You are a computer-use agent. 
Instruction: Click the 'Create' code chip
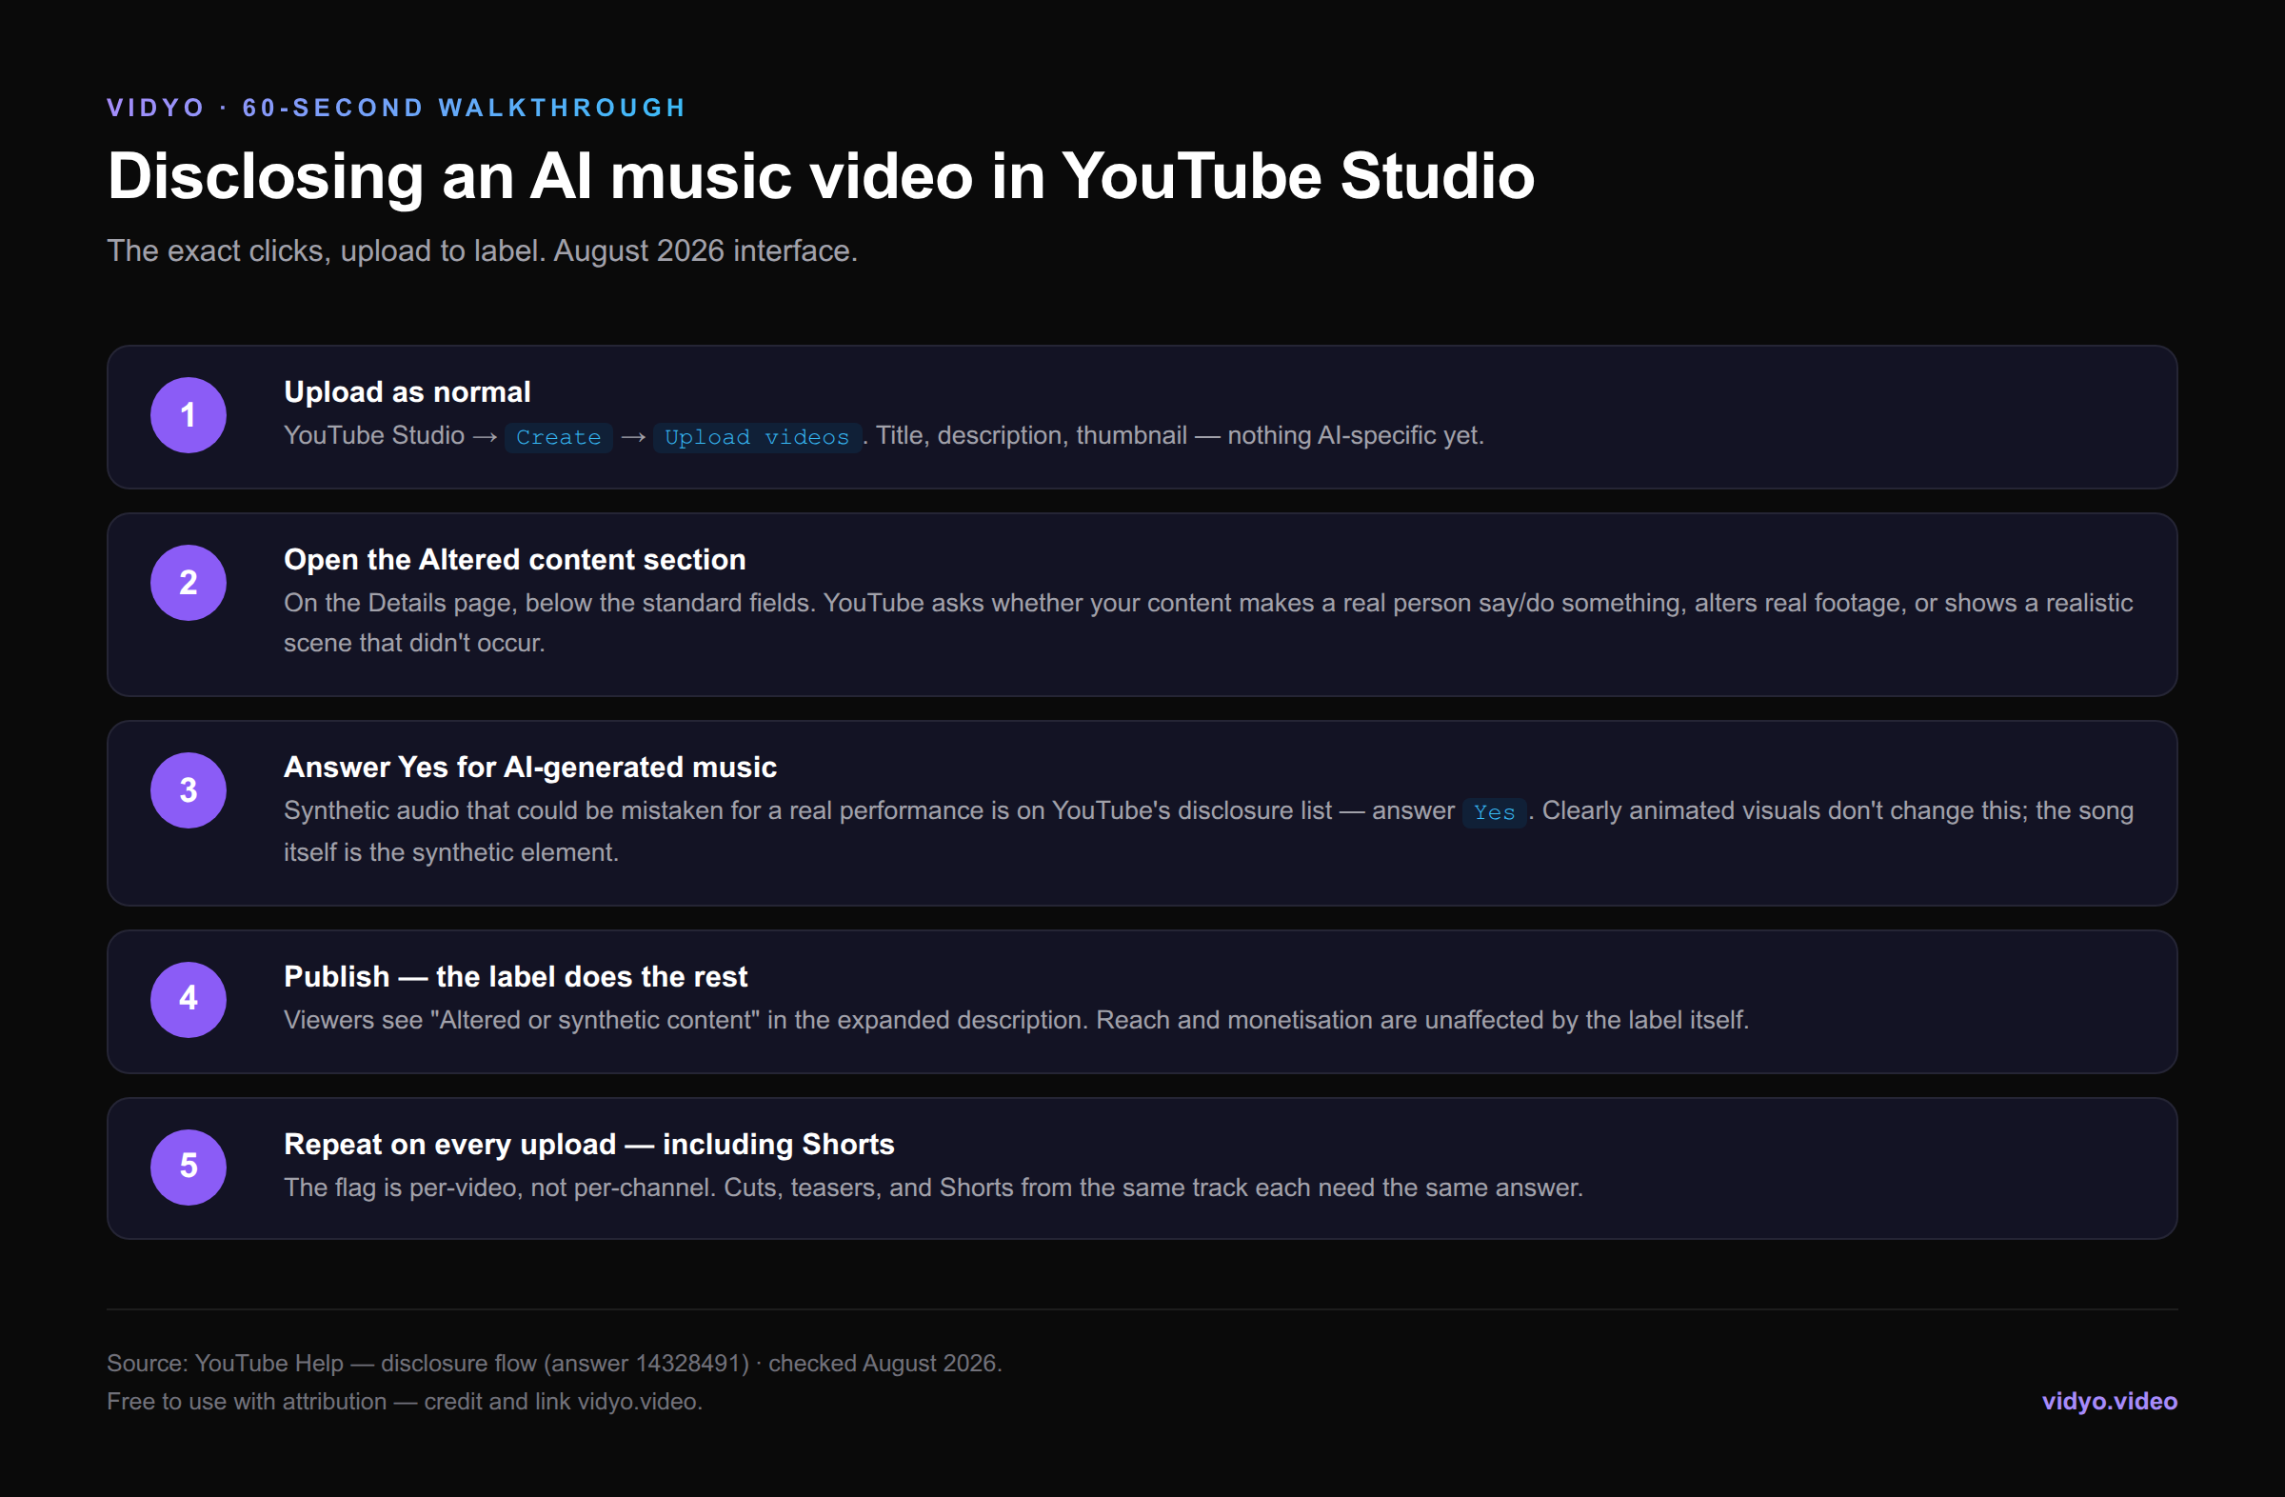coord(558,437)
